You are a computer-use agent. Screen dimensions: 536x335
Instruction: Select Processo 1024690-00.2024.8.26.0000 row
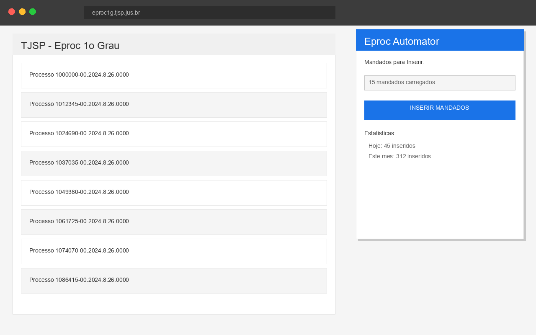point(174,134)
